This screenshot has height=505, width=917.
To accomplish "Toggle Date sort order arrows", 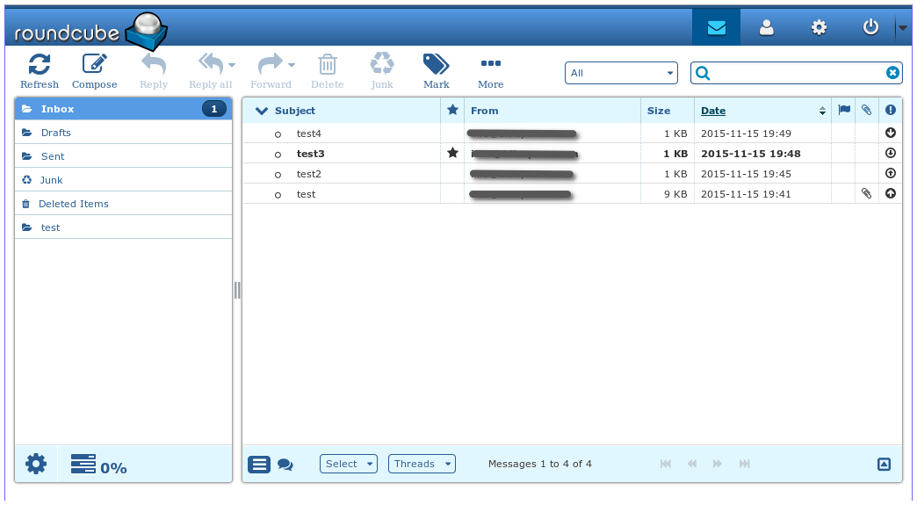I will coord(822,111).
